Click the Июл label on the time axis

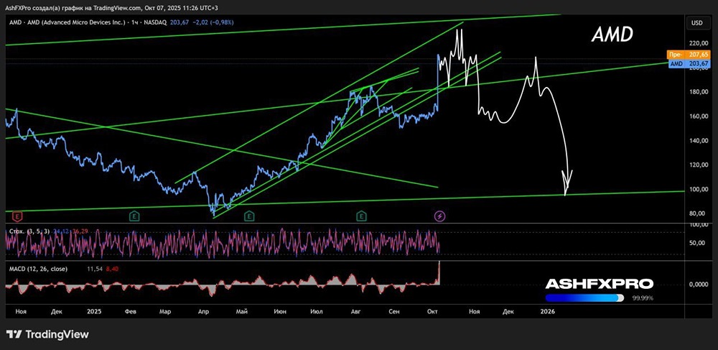pos(316,311)
